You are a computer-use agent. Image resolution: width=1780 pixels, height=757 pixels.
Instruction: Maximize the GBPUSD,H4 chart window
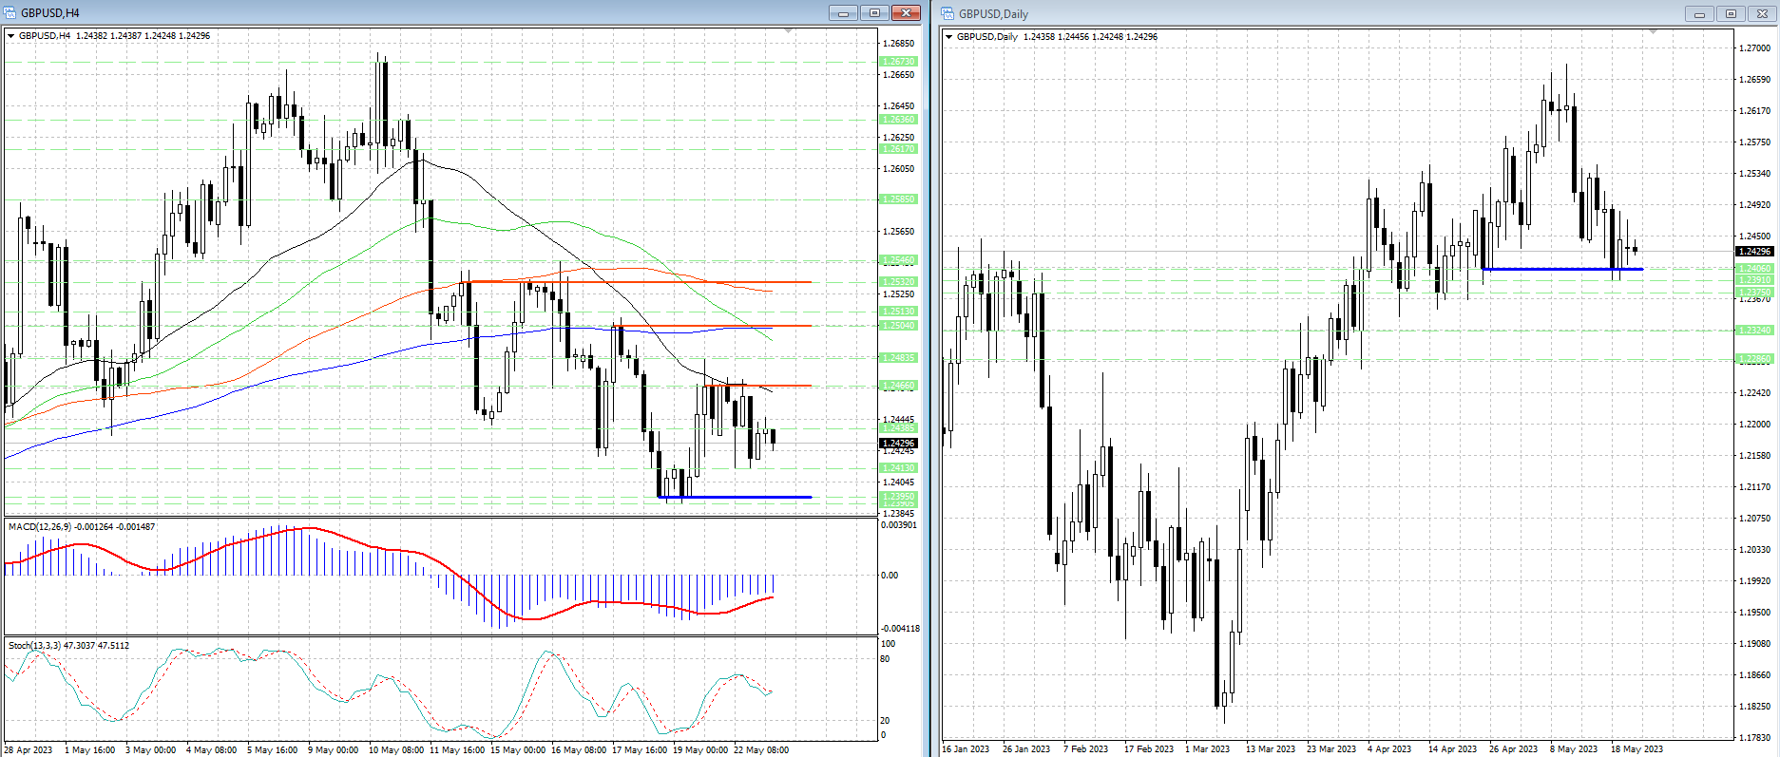874,13
